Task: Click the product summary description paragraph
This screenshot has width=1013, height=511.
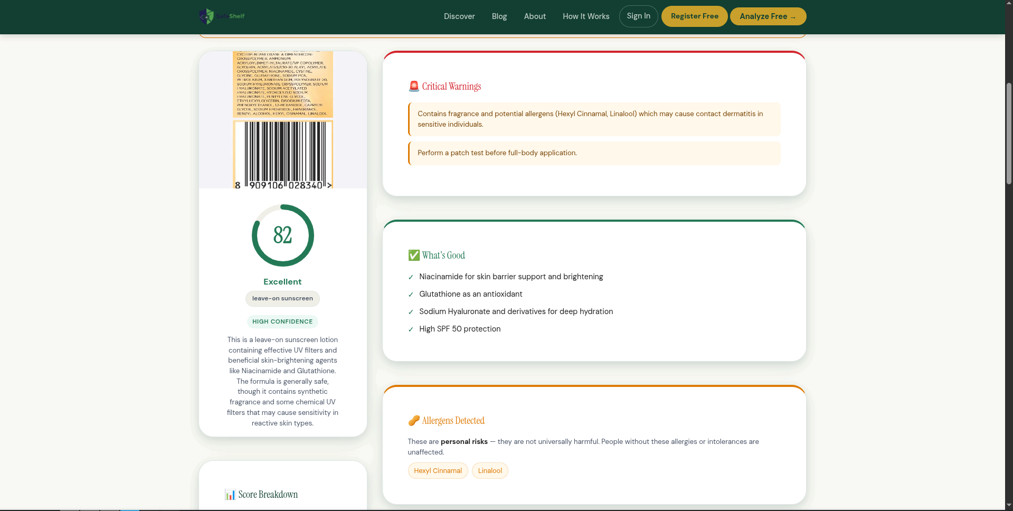Action: (x=282, y=381)
